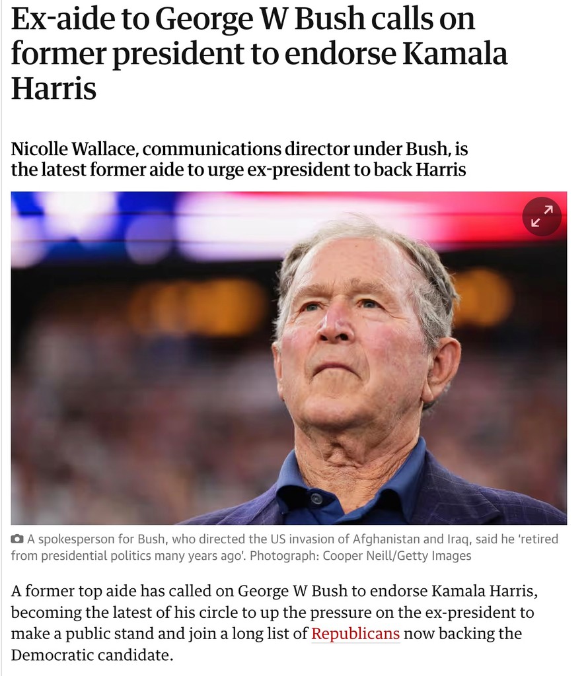
Task: Click the Cooper Neill/Getty Images photo credit
Action: click(x=397, y=556)
